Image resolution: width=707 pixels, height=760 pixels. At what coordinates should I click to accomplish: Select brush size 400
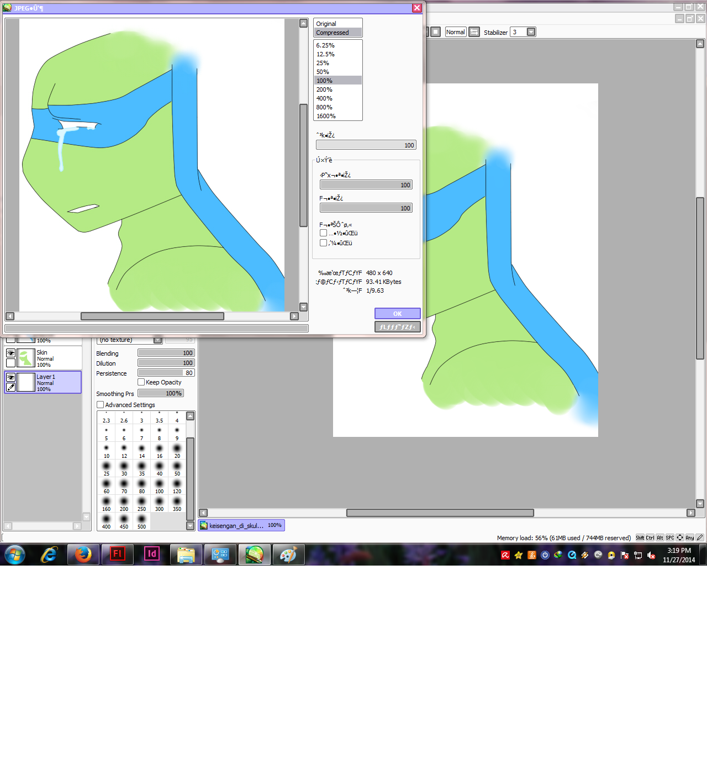point(106,522)
